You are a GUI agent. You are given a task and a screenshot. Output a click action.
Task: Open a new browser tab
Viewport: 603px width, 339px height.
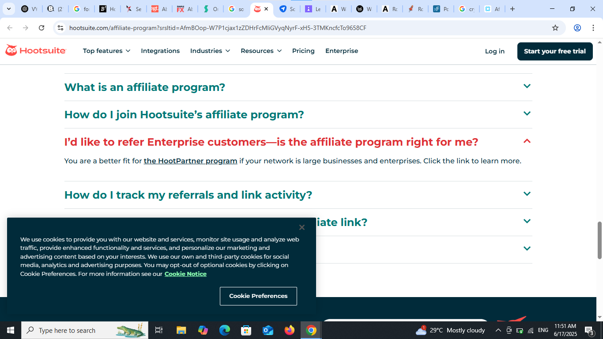click(x=512, y=9)
